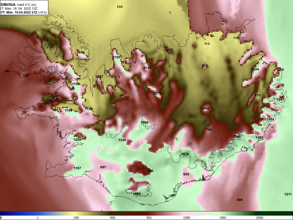
Task: Click the value 216 on the map
Action: pyautogui.click(x=281, y=70)
